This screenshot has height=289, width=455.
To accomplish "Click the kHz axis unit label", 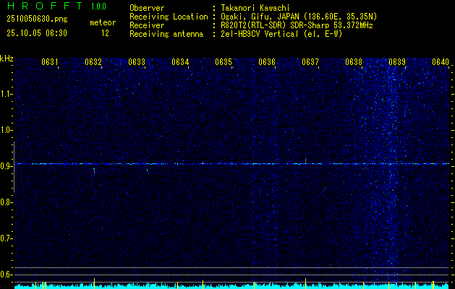I will click(x=7, y=59).
